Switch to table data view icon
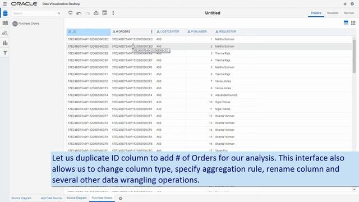Viewport: 359px width, 202px height. tap(346, 22)
